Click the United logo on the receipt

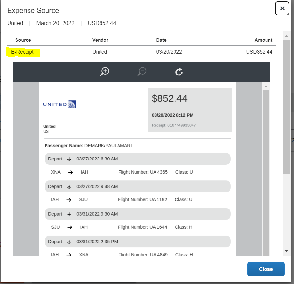pyautogui.click(x=60, y=104)
